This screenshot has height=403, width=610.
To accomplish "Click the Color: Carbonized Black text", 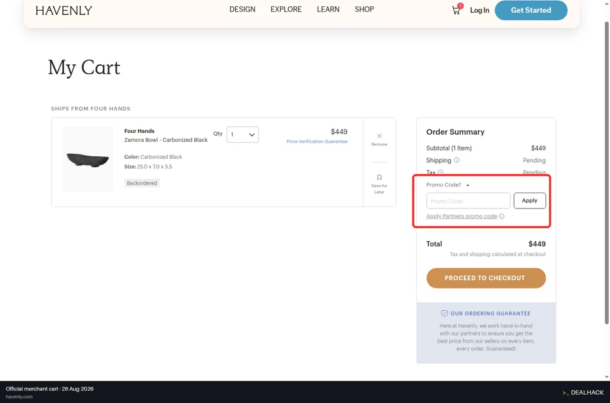I will click(153, 157).
